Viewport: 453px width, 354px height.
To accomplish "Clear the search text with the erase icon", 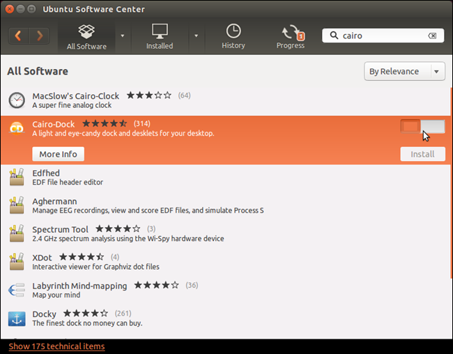I will pos(432,36).
